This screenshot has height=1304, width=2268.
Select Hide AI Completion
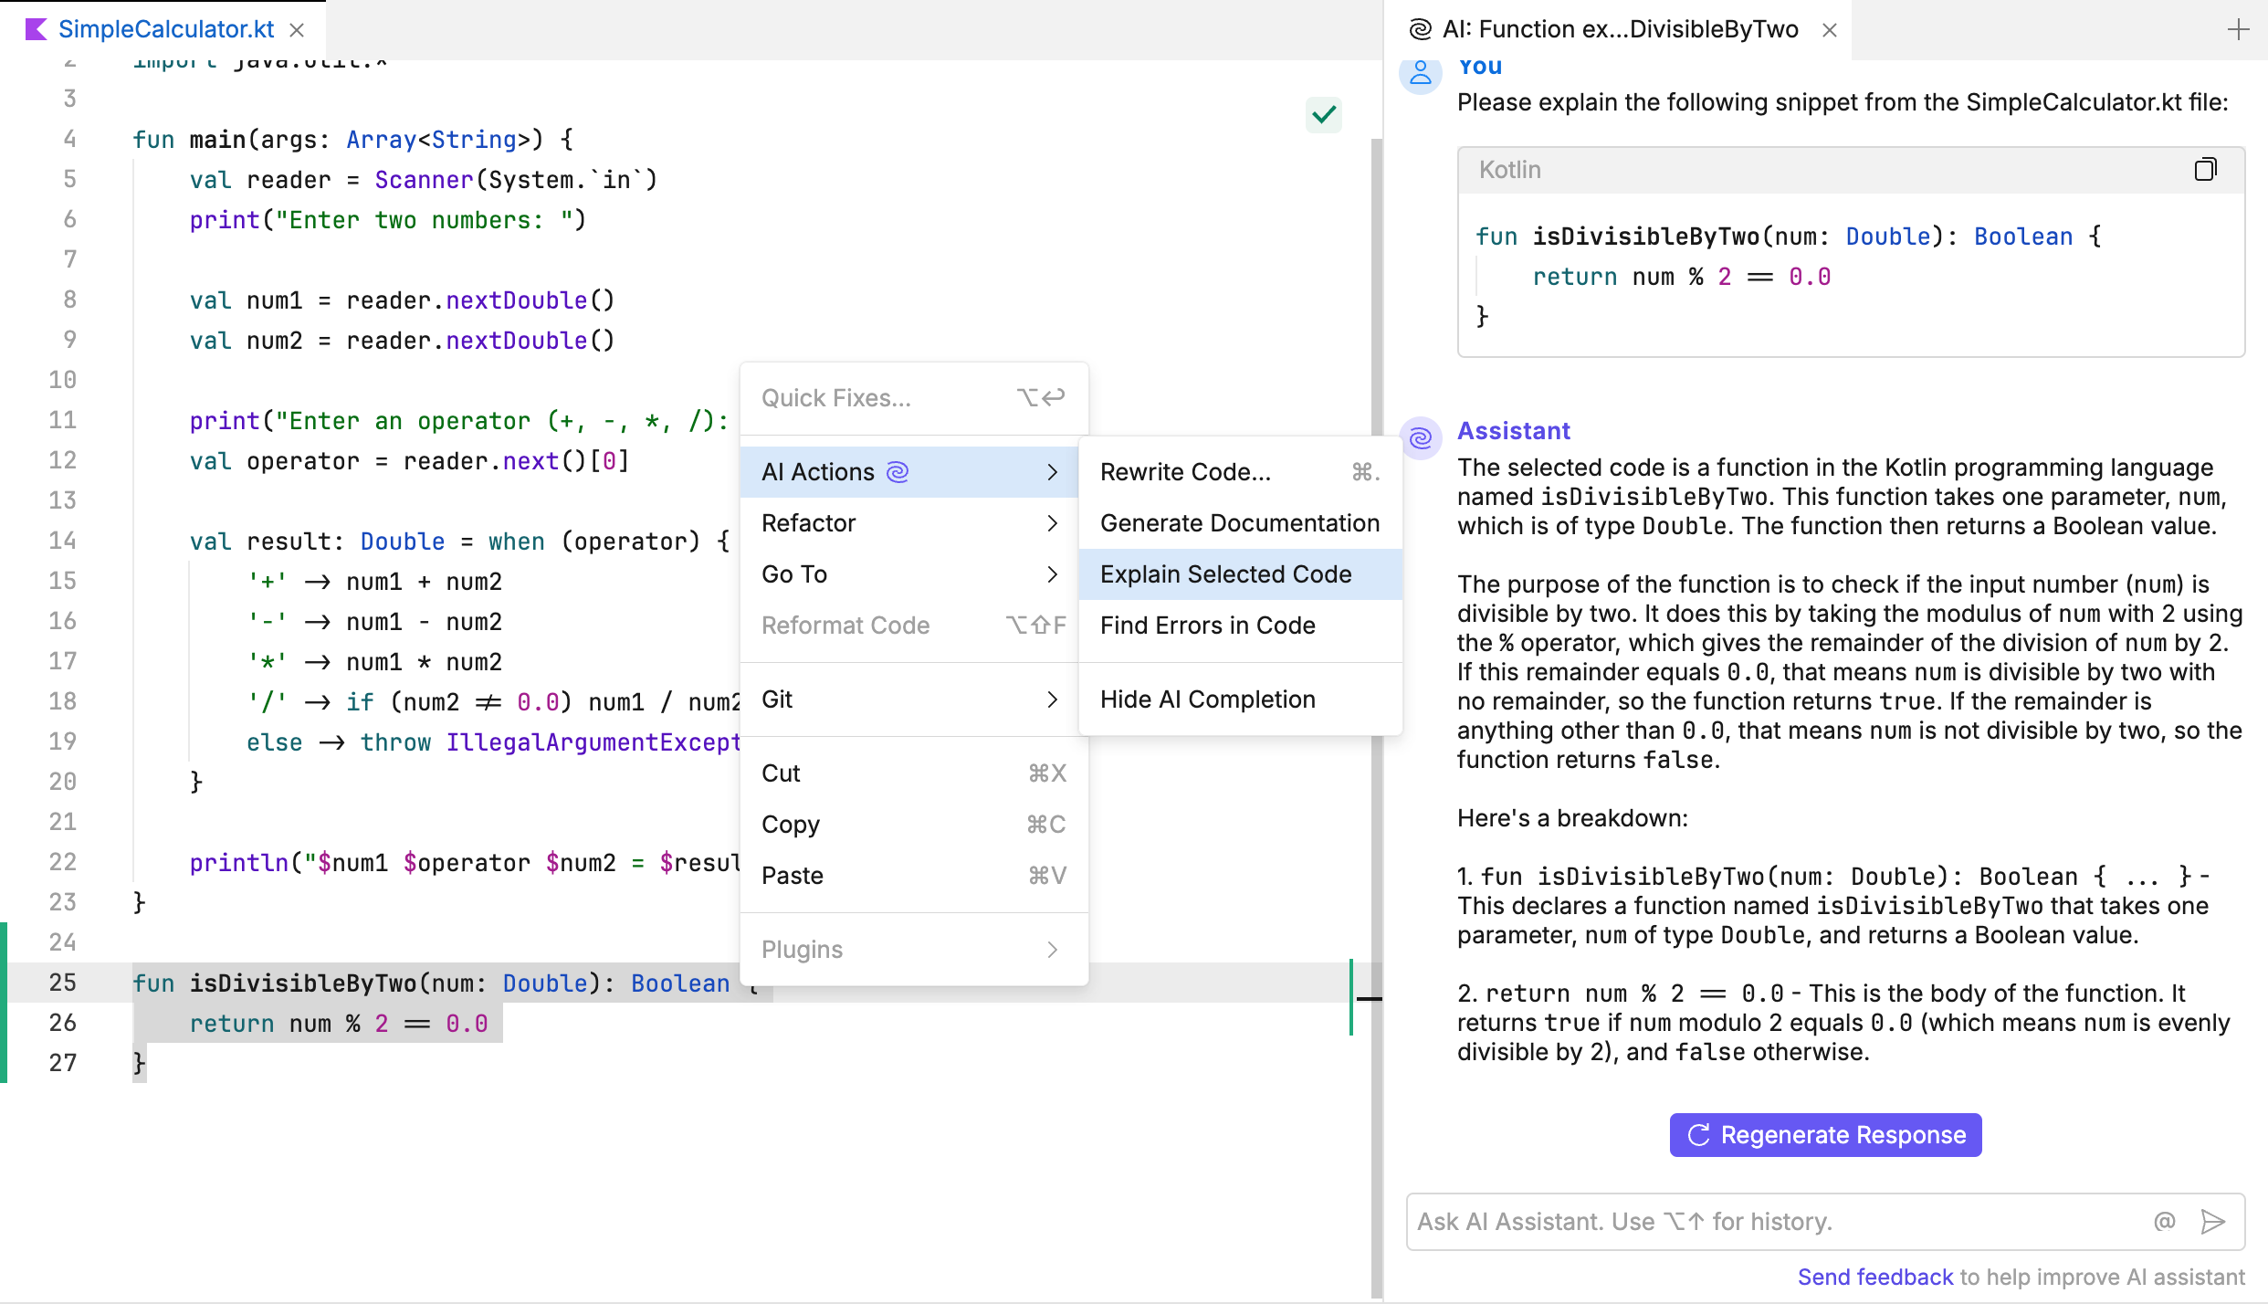[1207, 699]
